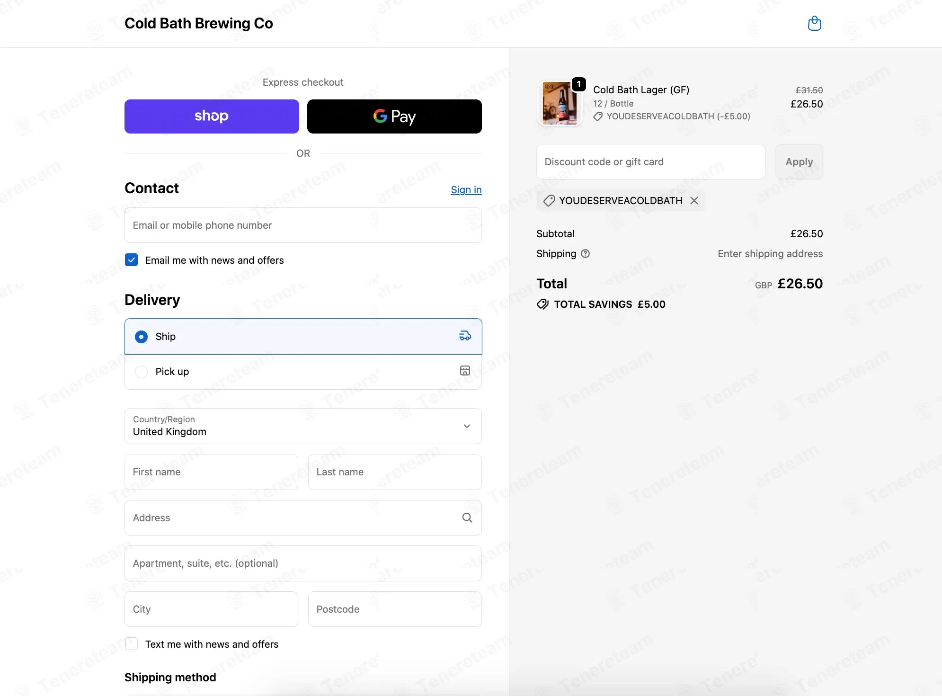Click the total savings tag icon
The image size is (942, 696).
coord(542,304)
